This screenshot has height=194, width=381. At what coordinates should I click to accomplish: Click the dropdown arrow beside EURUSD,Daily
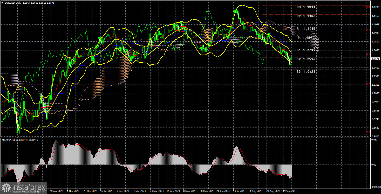pos(2,3)
